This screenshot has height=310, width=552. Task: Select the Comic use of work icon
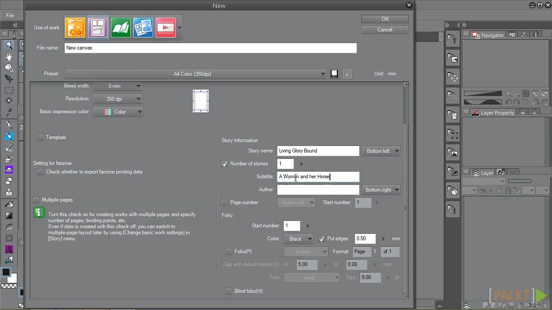coord(98,28)
